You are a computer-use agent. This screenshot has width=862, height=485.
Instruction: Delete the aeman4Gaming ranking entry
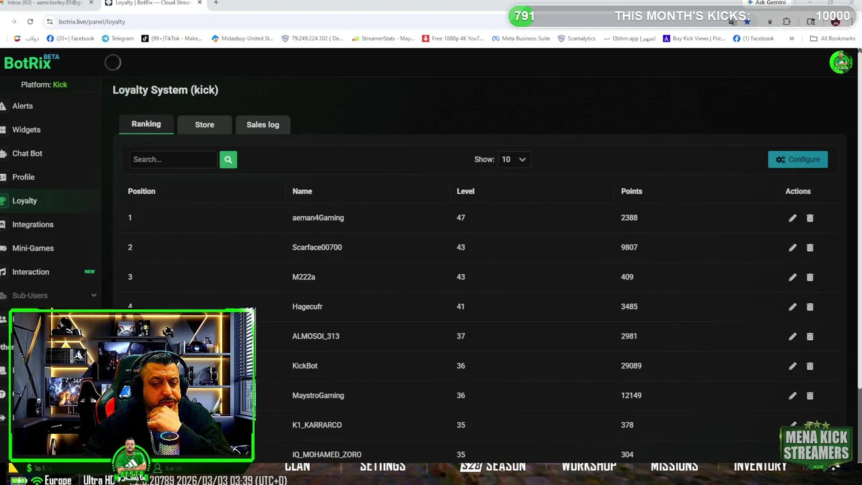tap(810, 218)
